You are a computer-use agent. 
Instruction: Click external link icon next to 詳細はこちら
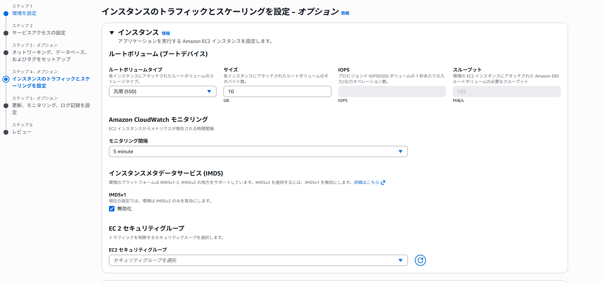(383, 183)
